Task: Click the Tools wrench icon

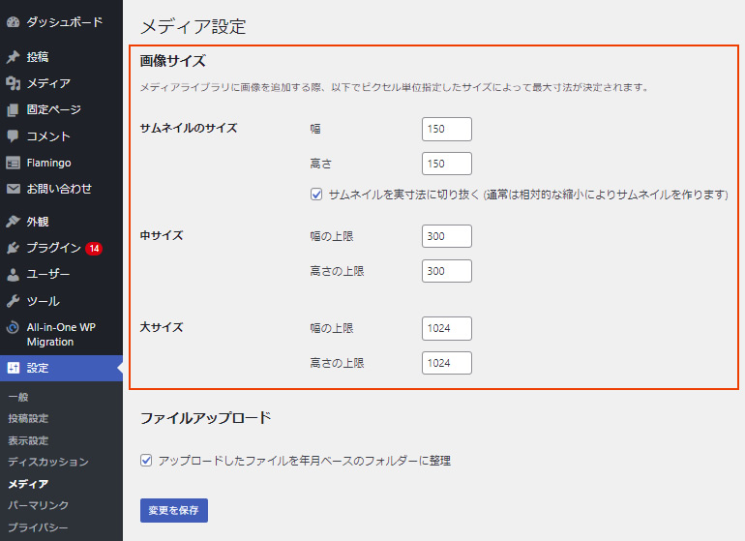Action: coord(13,301)
